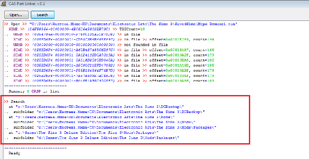Select the subfolder line for d:\Games path
This screenshot has width=309, height=159.
pyautogui.click(x=92, y=138)
